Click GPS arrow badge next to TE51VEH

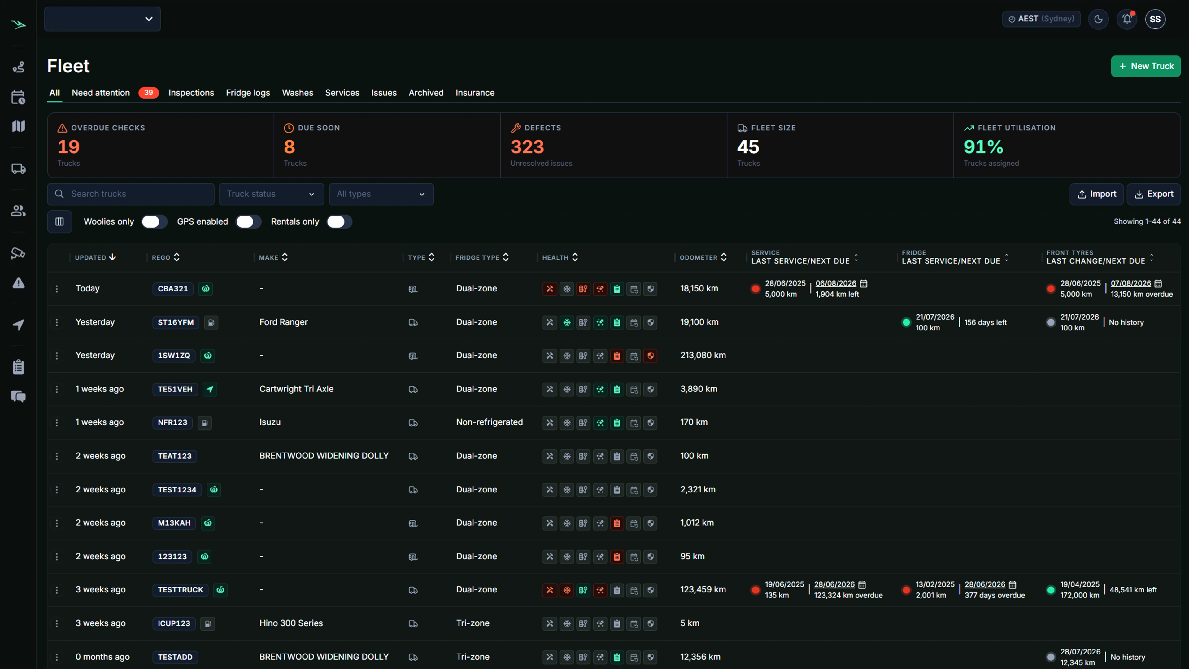(210, 389)
